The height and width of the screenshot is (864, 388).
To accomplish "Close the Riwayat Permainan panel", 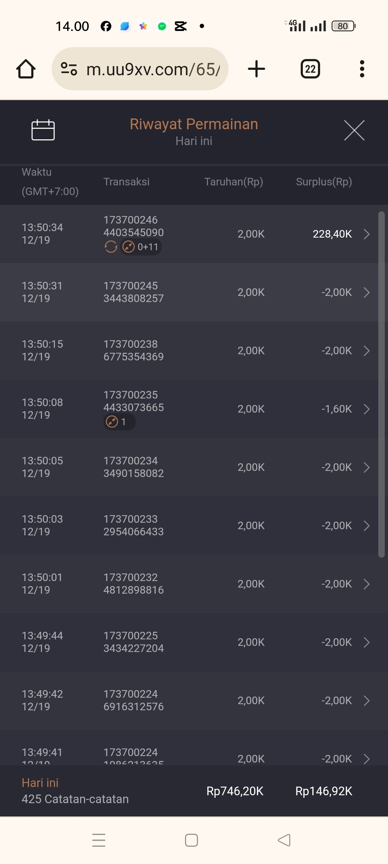I will coord(354,130).
